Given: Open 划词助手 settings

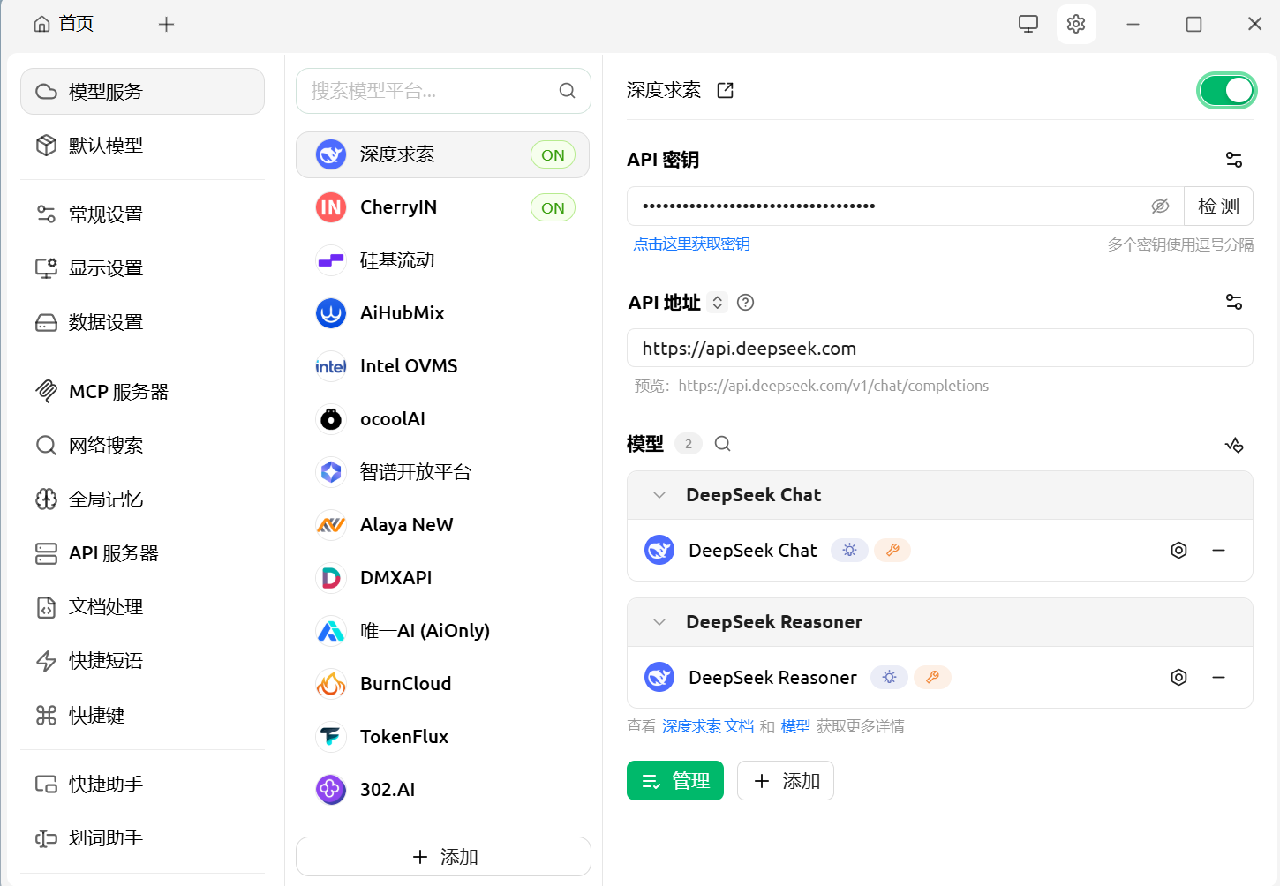Looking at the screenshot, I should point(142,837).
